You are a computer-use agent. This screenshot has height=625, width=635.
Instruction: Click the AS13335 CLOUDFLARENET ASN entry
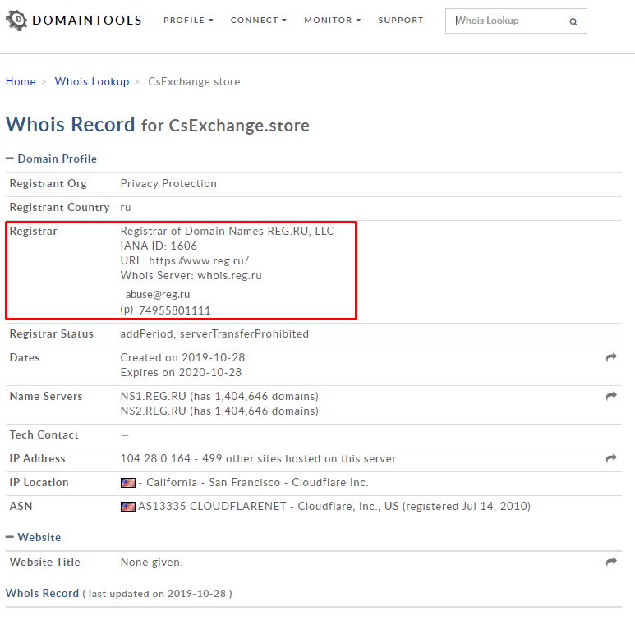[334, 507]
